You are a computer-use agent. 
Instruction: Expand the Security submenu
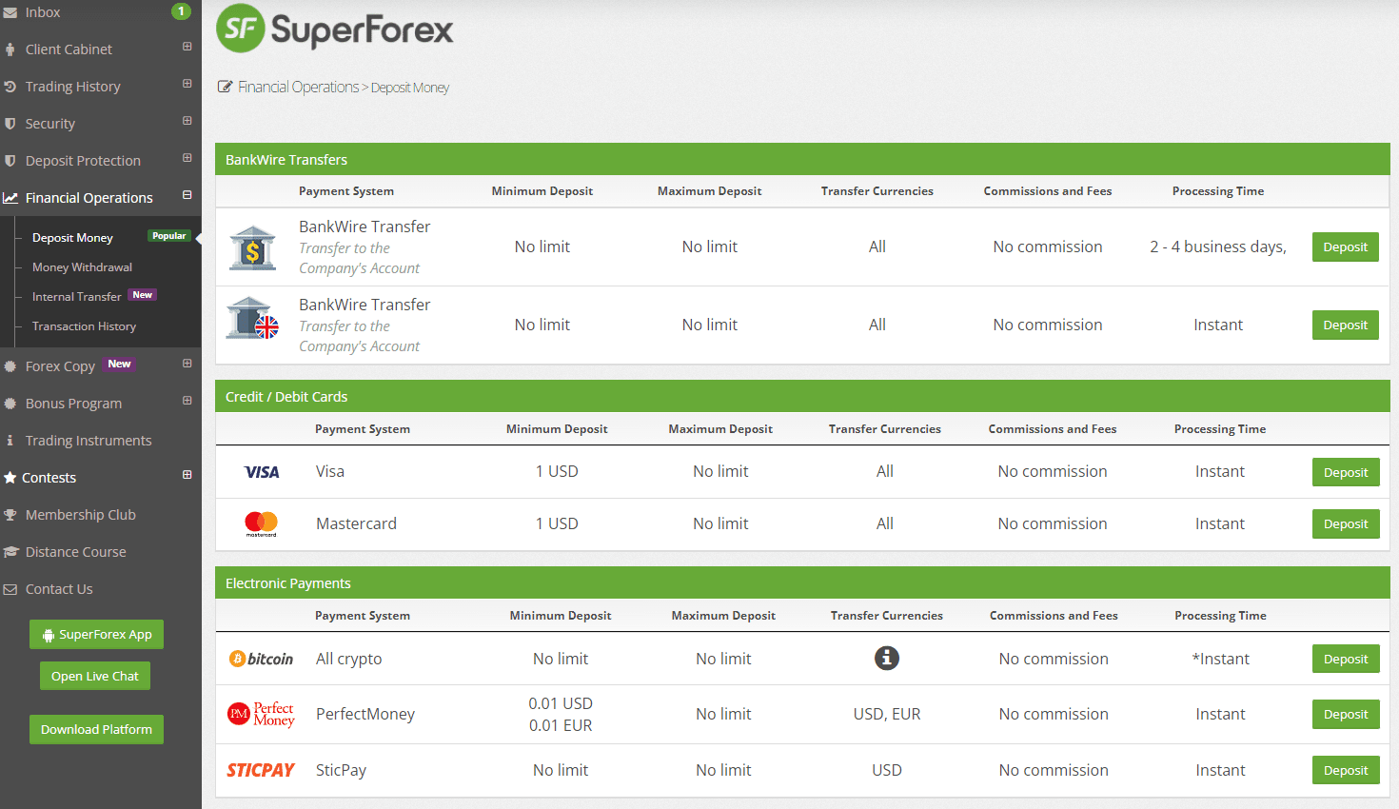[x=187, y=120]
